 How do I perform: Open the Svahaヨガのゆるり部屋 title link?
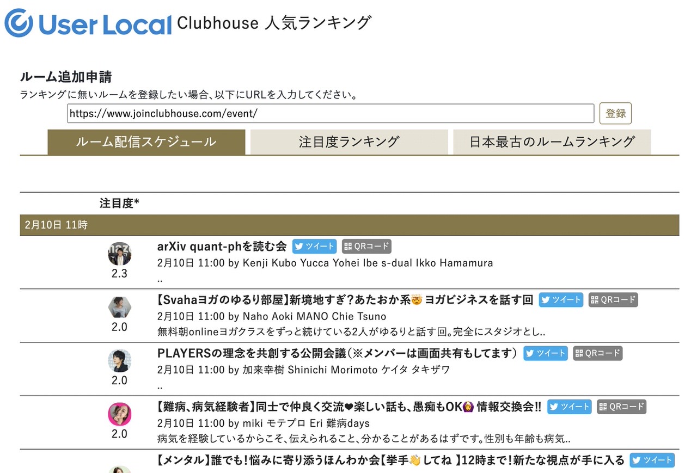(345, 299)
